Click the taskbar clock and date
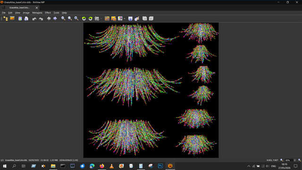The image size is (302, 170). pyautogui.click(x=284, y=166)
